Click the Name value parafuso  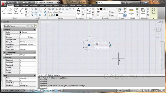28,78
